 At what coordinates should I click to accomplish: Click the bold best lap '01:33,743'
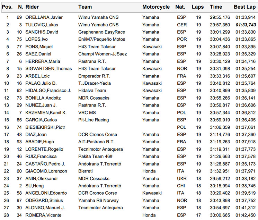(x=246, y=25)
